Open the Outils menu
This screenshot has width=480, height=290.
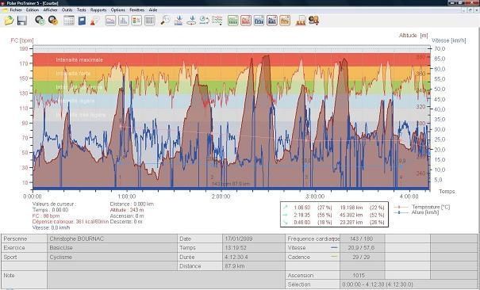67,10
